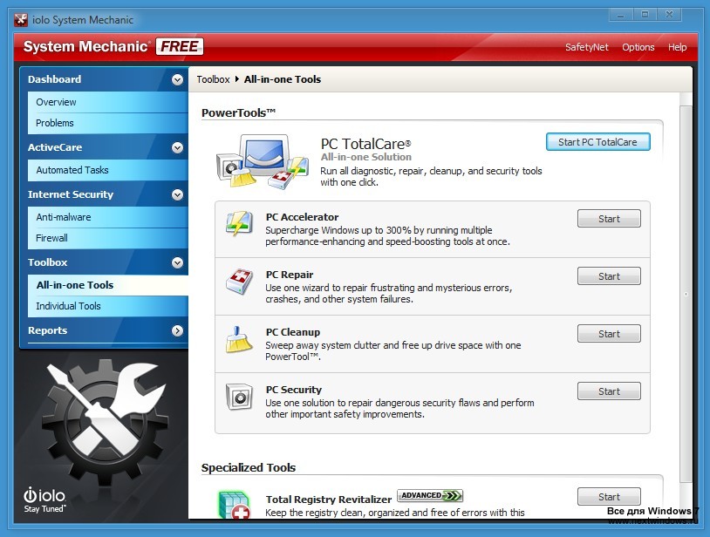
Task: Click the All-in-one Tools breadcrumb text
Action: (x=282, y=79)
